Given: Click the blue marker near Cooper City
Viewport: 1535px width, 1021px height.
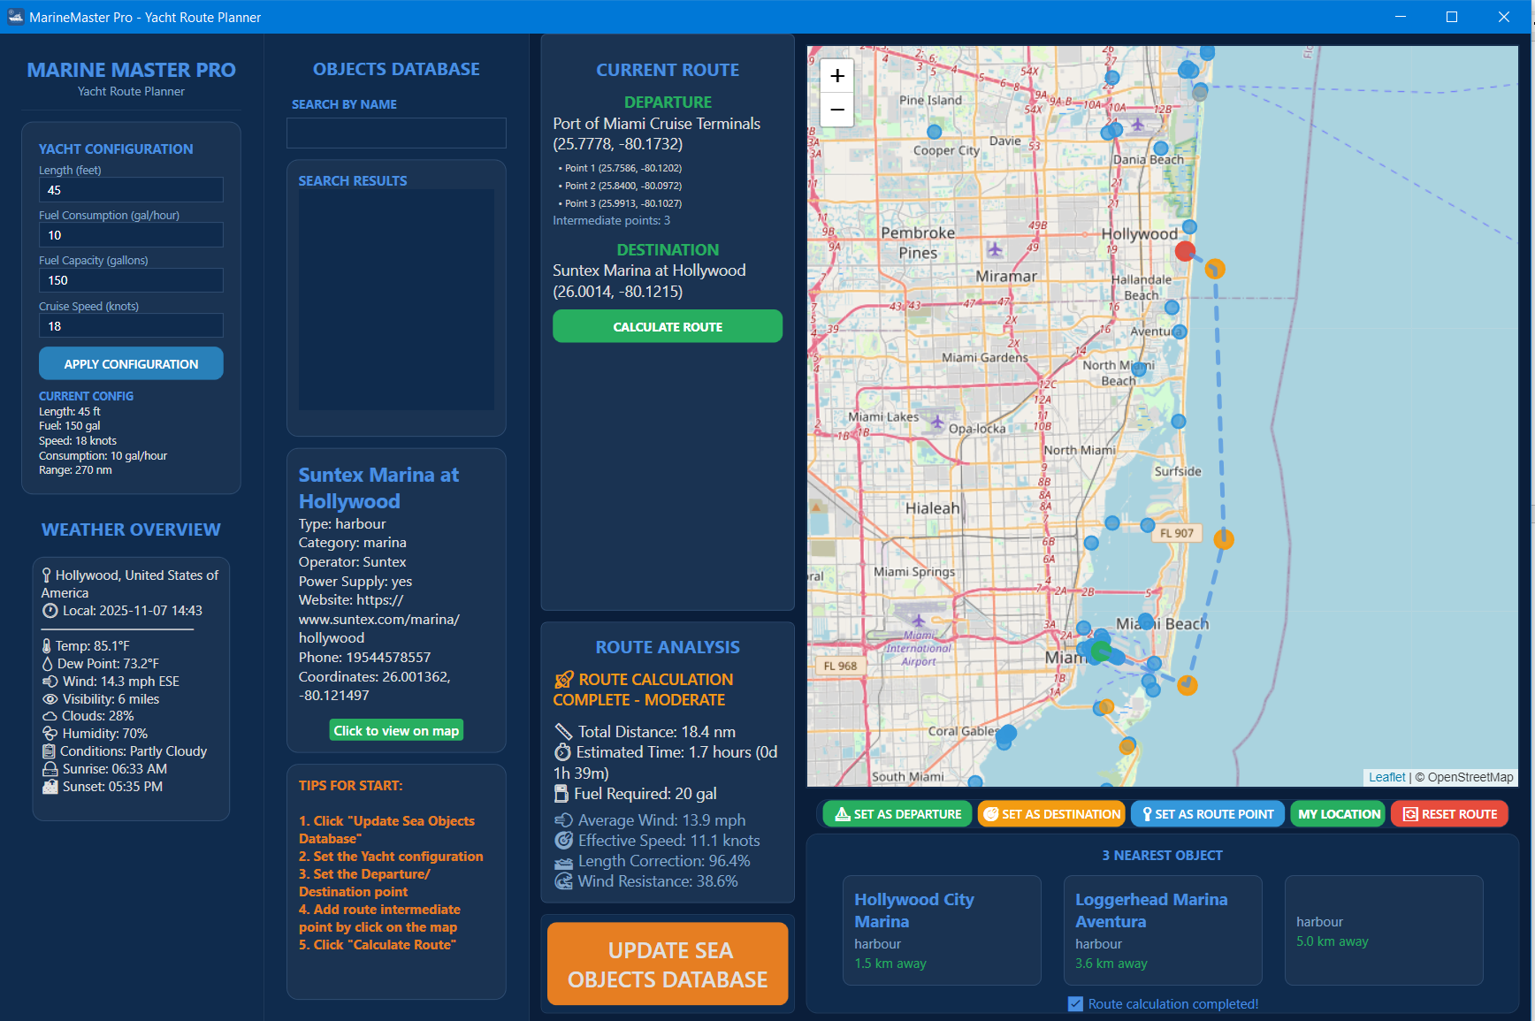Looking at the screenshot, I should (935, 132).
